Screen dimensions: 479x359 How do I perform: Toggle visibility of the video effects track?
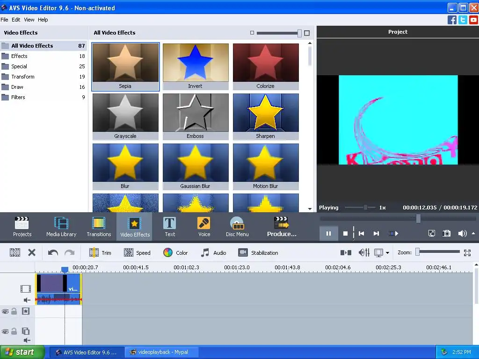5,312
